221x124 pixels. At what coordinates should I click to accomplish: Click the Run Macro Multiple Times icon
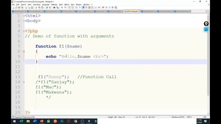point(113,8)
